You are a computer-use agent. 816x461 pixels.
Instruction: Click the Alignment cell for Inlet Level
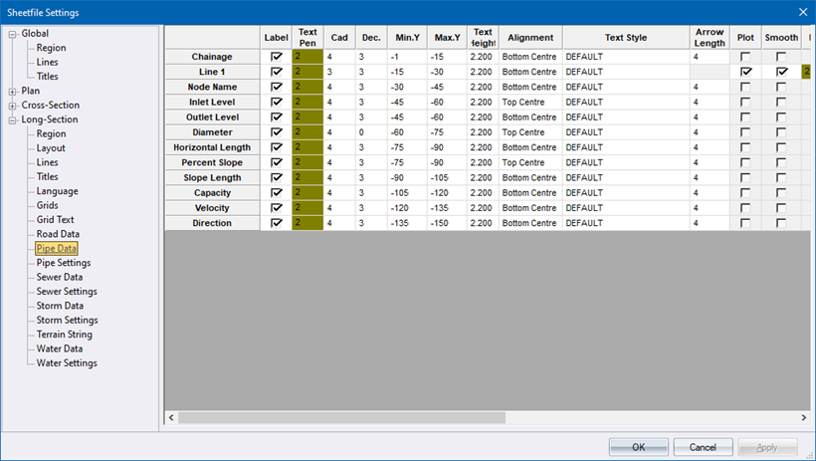(529, 103)
